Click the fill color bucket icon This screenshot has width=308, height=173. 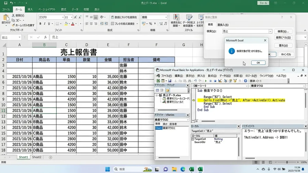[66, 24]
